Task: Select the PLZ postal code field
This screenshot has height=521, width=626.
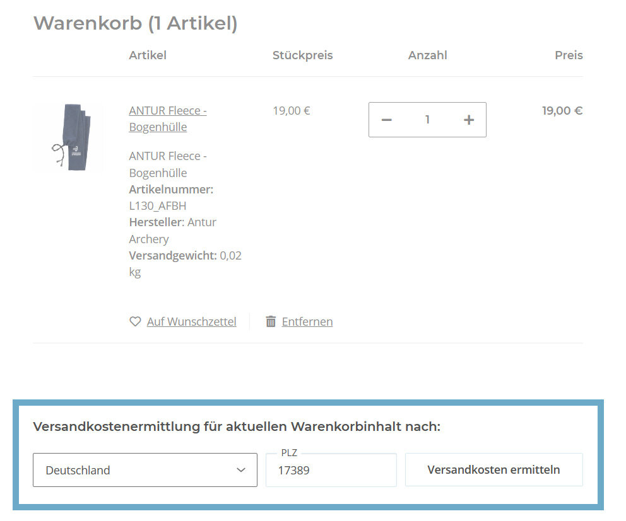Action: tap(331, 470)
